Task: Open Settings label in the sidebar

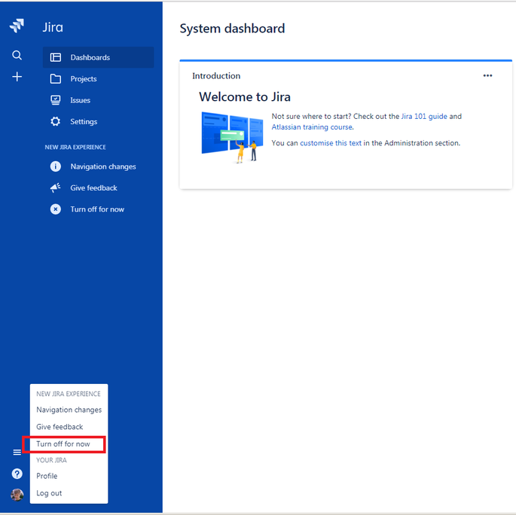Action: coord(84,122)
